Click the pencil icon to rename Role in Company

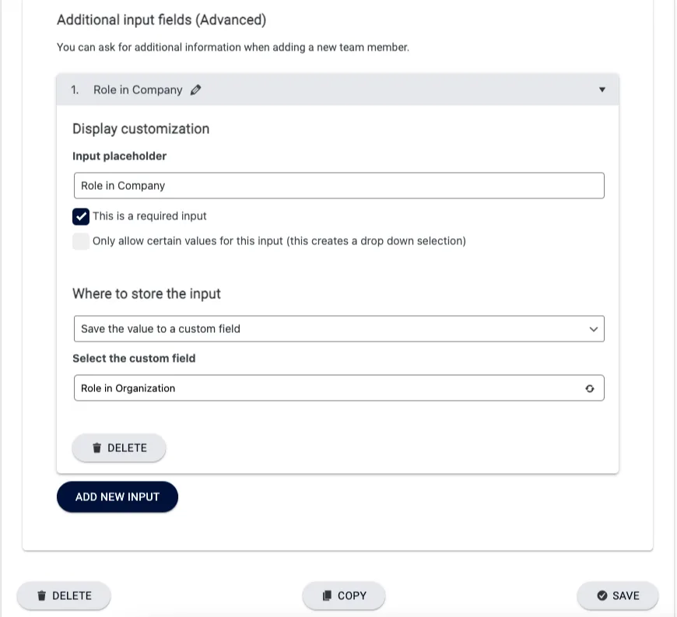[195, 89]
